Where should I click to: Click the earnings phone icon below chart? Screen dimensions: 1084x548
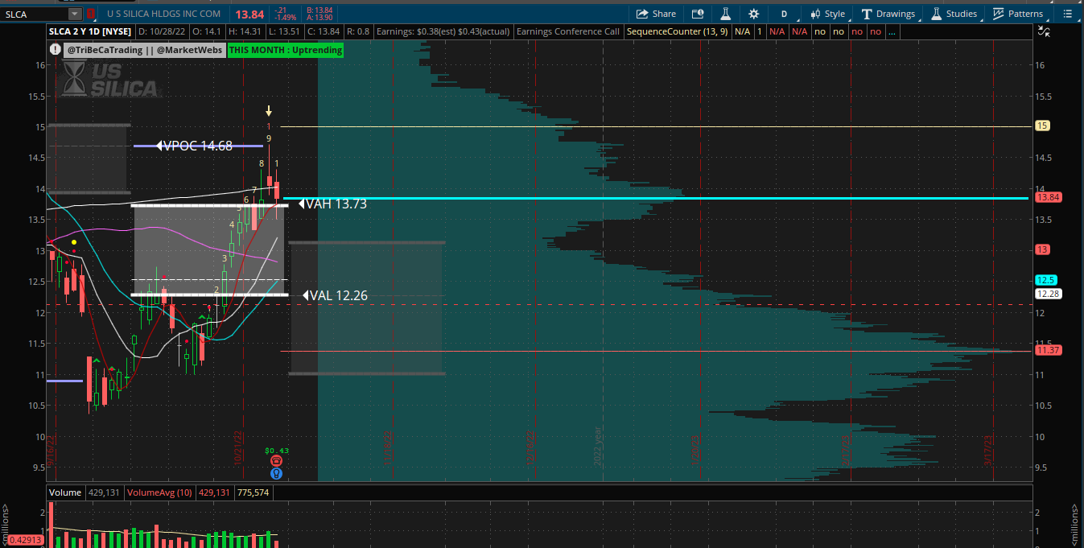pyautogui.click(x=276, y=460)
